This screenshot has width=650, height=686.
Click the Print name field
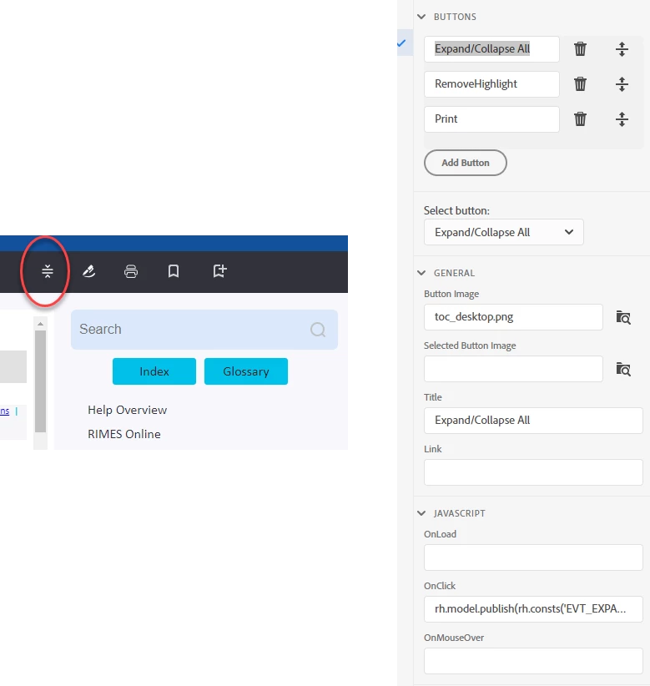tap(491, 119)
